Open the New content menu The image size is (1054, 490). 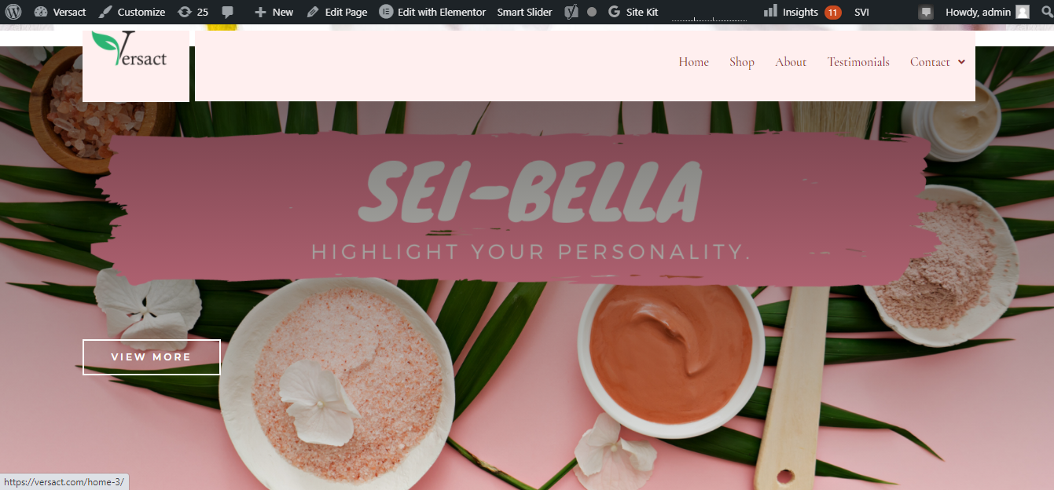(x=274, y=12)
